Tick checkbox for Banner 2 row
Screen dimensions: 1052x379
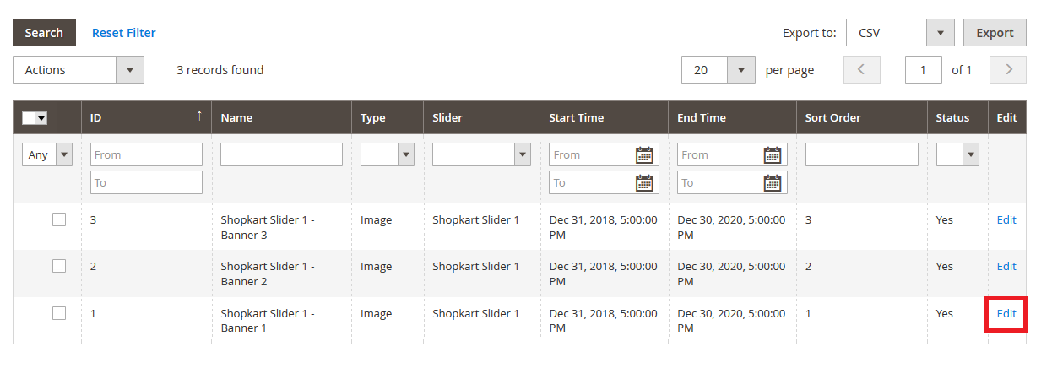point(59,266)
